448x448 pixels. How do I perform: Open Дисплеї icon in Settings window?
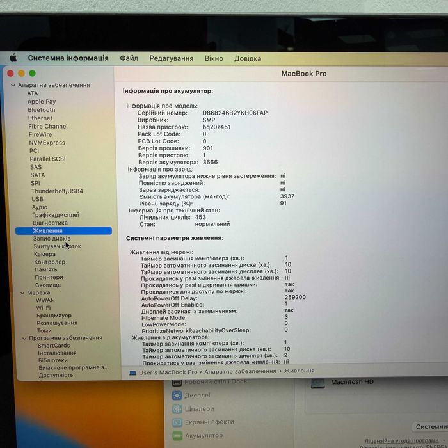point(177,396)
